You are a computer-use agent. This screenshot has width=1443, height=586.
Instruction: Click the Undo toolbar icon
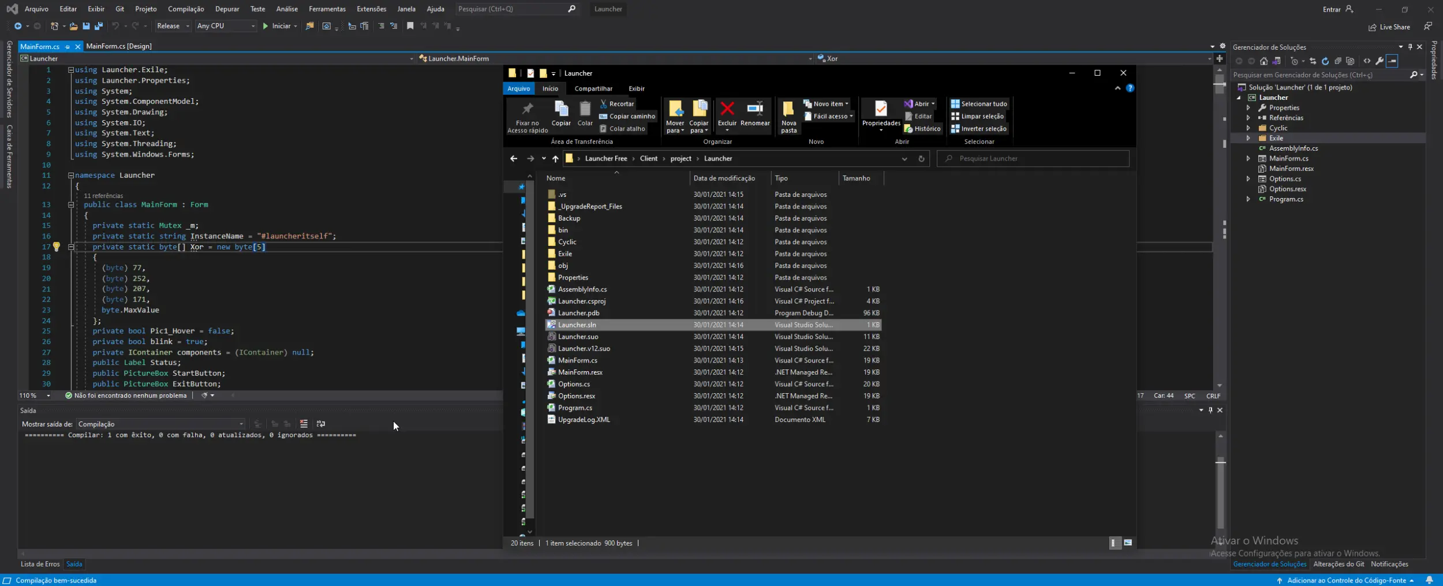(115, 26)
